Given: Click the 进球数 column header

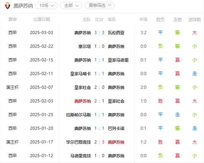Looking at the screenshot, I should tap(194, 19).
